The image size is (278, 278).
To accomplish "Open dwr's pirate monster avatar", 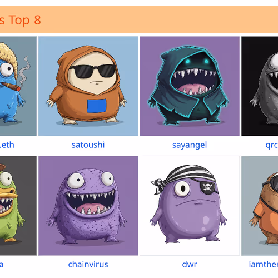I will (x=190, y=206).
